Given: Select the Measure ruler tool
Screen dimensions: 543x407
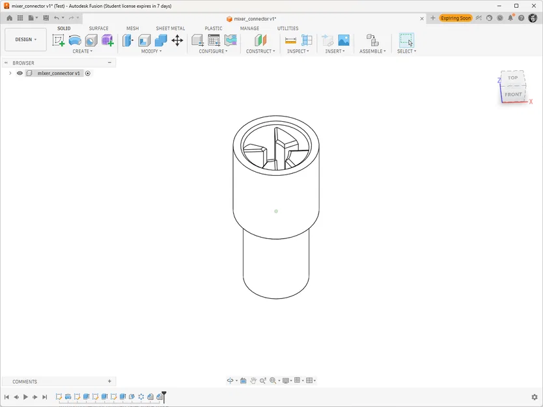Looking at the screenshot, I should (290, 40).
